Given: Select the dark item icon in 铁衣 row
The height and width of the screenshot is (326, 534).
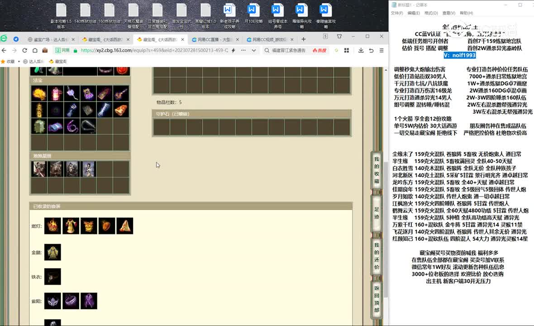Looking at the screenshot, I should pyautogui.click(x=52, y=277).
